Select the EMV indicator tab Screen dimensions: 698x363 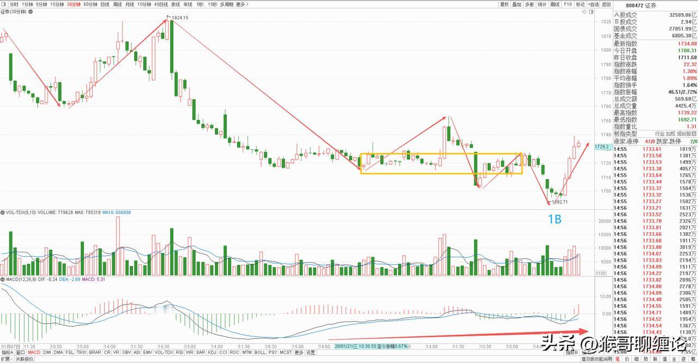148,352
